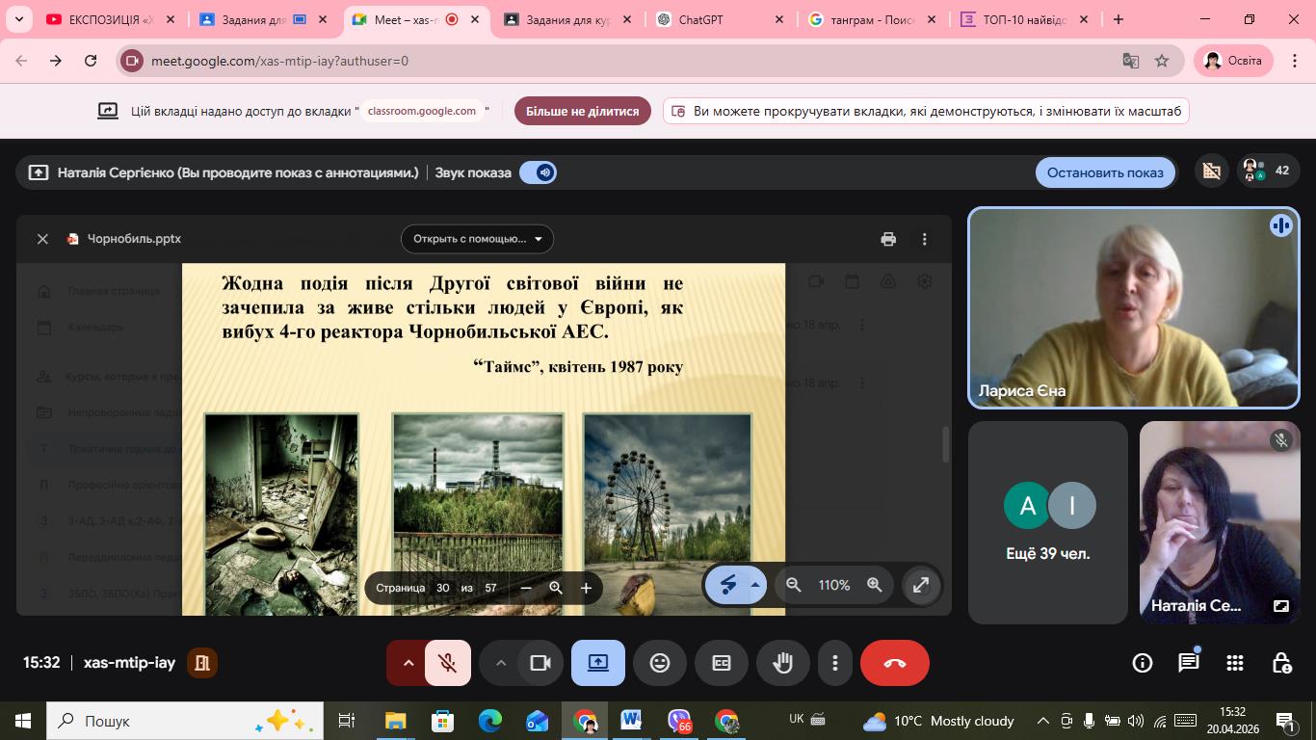Print the Чорнобиль.pptx document
Image resolution: width=1316 pixels, height=740 pixels.
coord(888,239)
